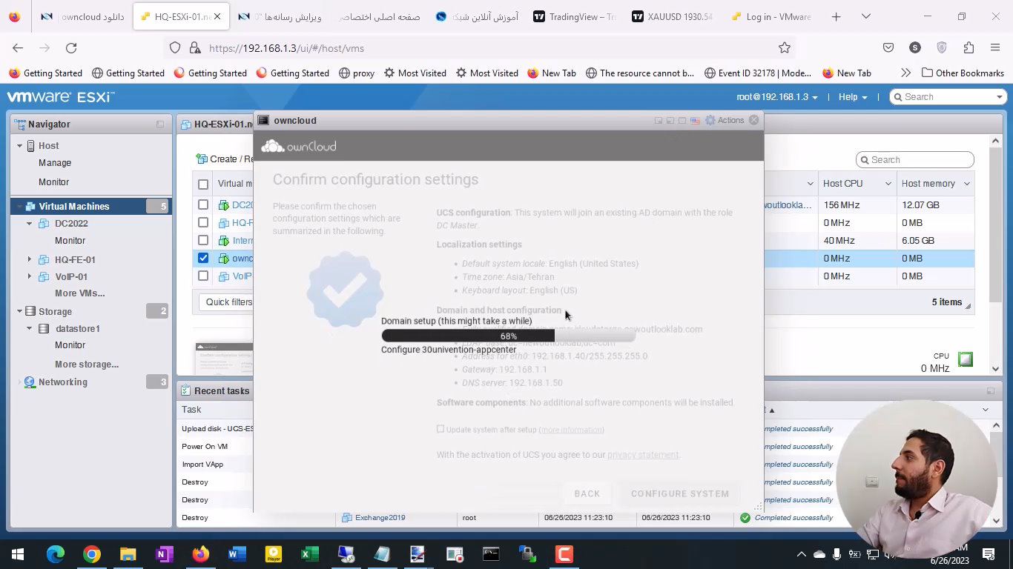This screenshot has height=569, width=1013.
Task: Open the root@192.168.1.3 user dropdown
Action: [x=777, y=97]
